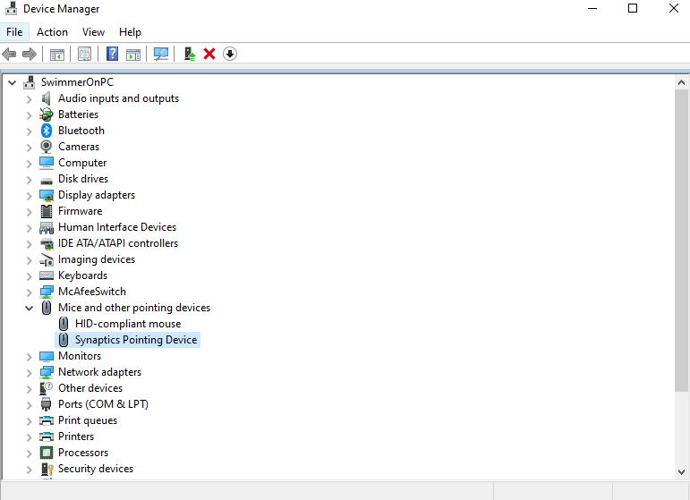Click the Imaging devices scanner icon
Image resolution: width=690 pixels, height=500 pixels.
(x=47, y=259)
